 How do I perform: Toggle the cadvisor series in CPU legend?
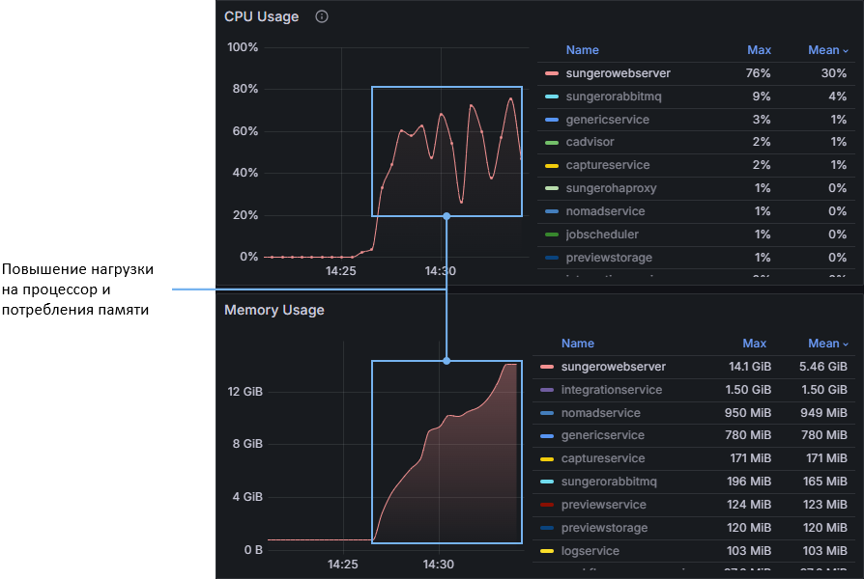[x=590, y=143]
